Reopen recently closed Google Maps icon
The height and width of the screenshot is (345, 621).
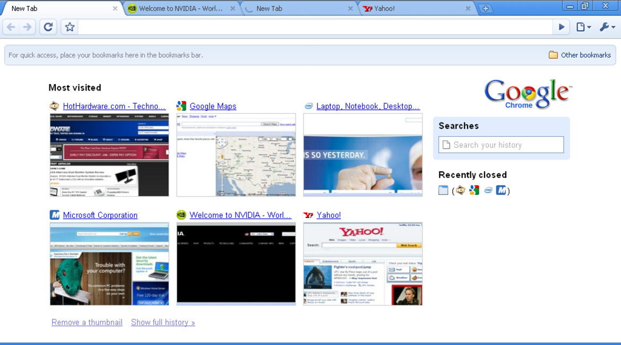pyautogui.click(x=474, y=190)
